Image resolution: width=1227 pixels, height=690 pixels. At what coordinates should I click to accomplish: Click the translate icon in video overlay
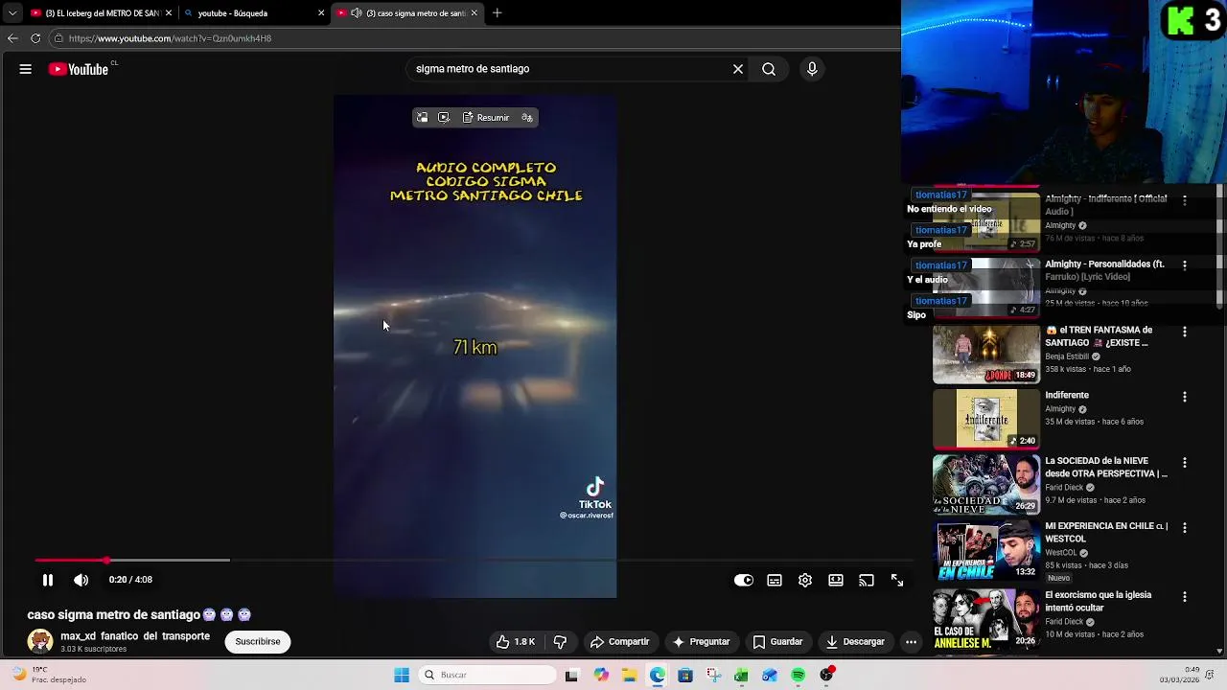click(527, 118)
